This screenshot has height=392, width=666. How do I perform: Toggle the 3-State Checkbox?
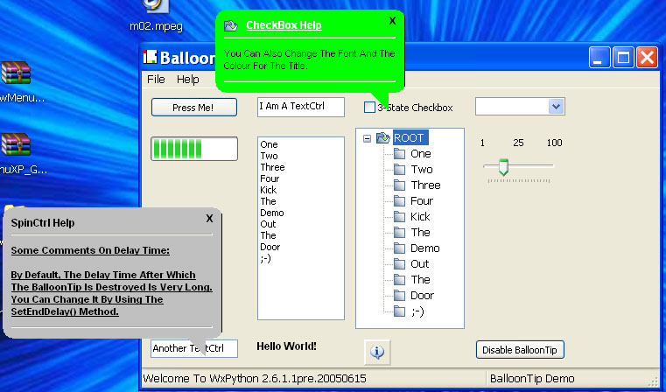click(x=369, y=108)
